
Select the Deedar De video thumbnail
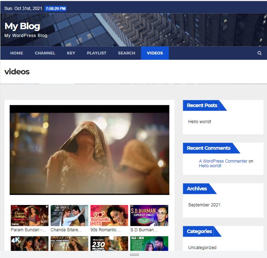70,243
